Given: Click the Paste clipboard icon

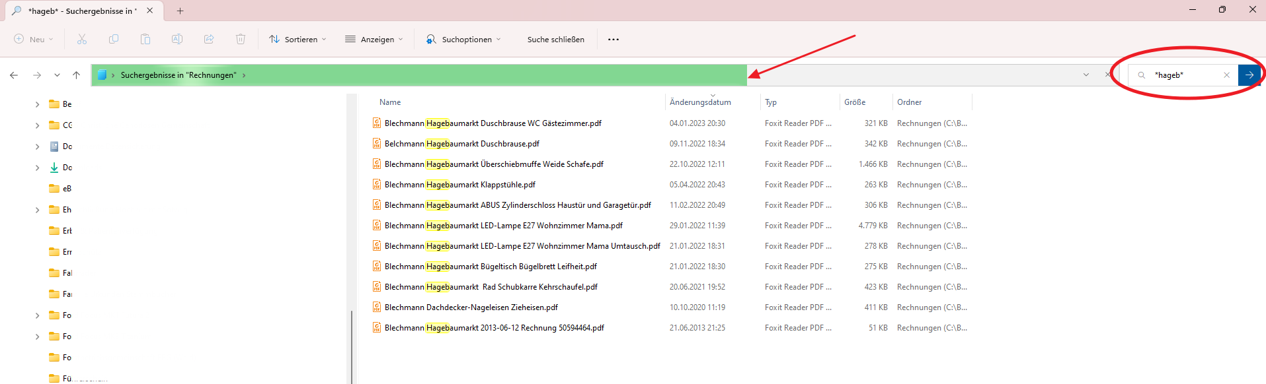Looking at the screenshot, I should [145, 40].
